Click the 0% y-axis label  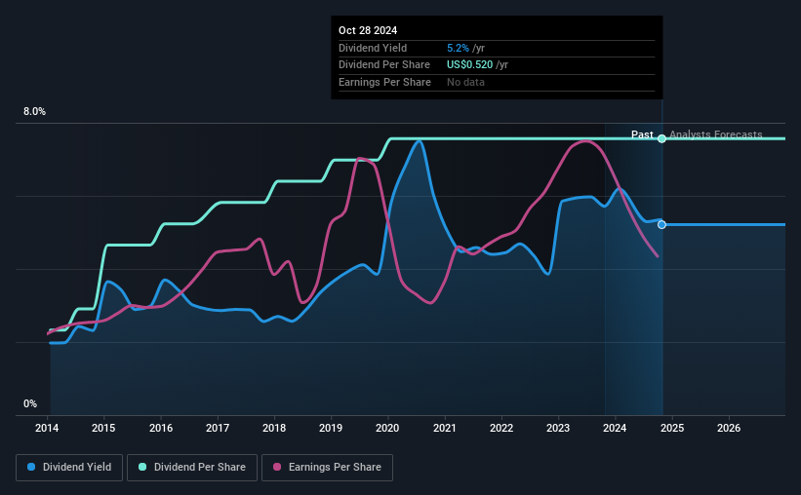pos(30,403)
